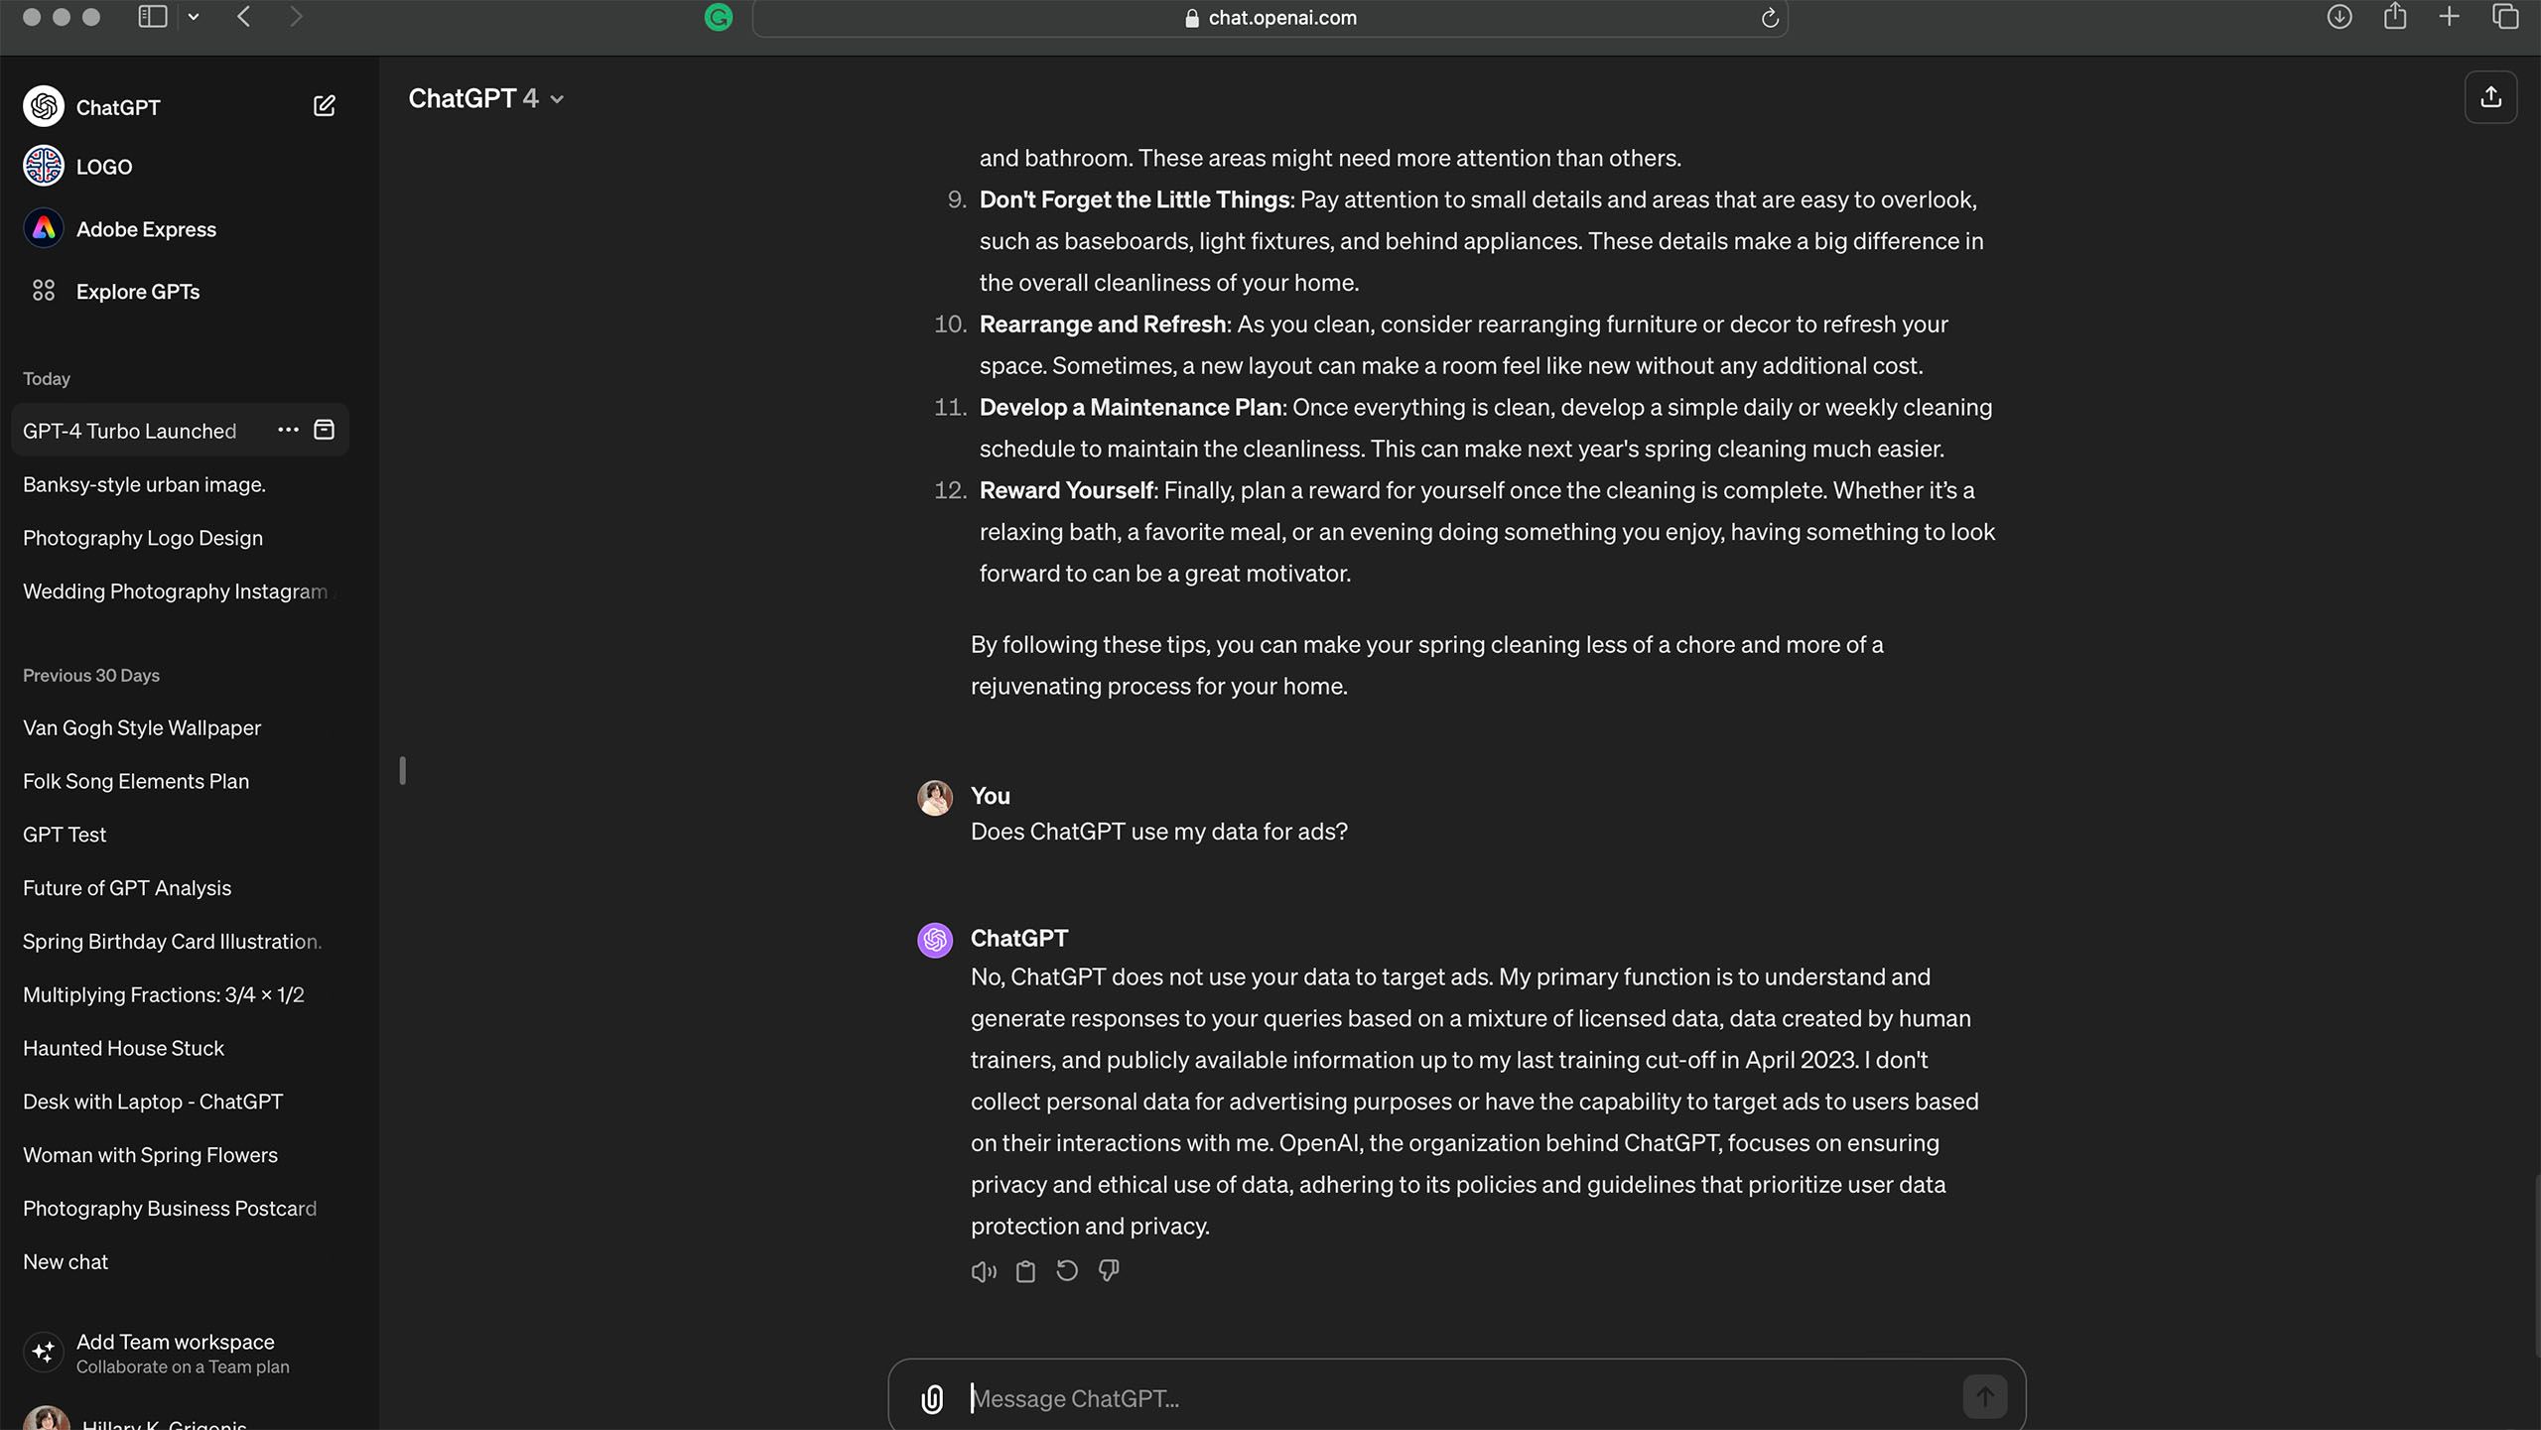Click the thumbs down feedback icon
2541x1430 pixels.
[x=1109, y=1271]
